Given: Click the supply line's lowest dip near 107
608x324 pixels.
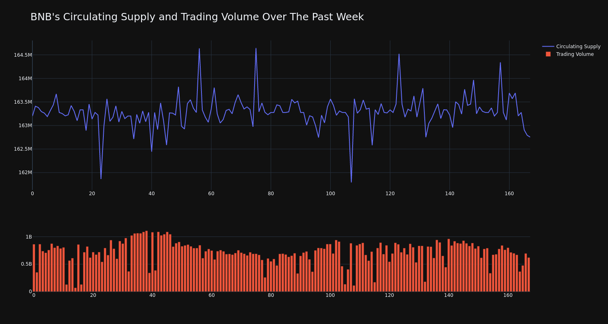Looking at the screenshot, I should coord(351,182).
